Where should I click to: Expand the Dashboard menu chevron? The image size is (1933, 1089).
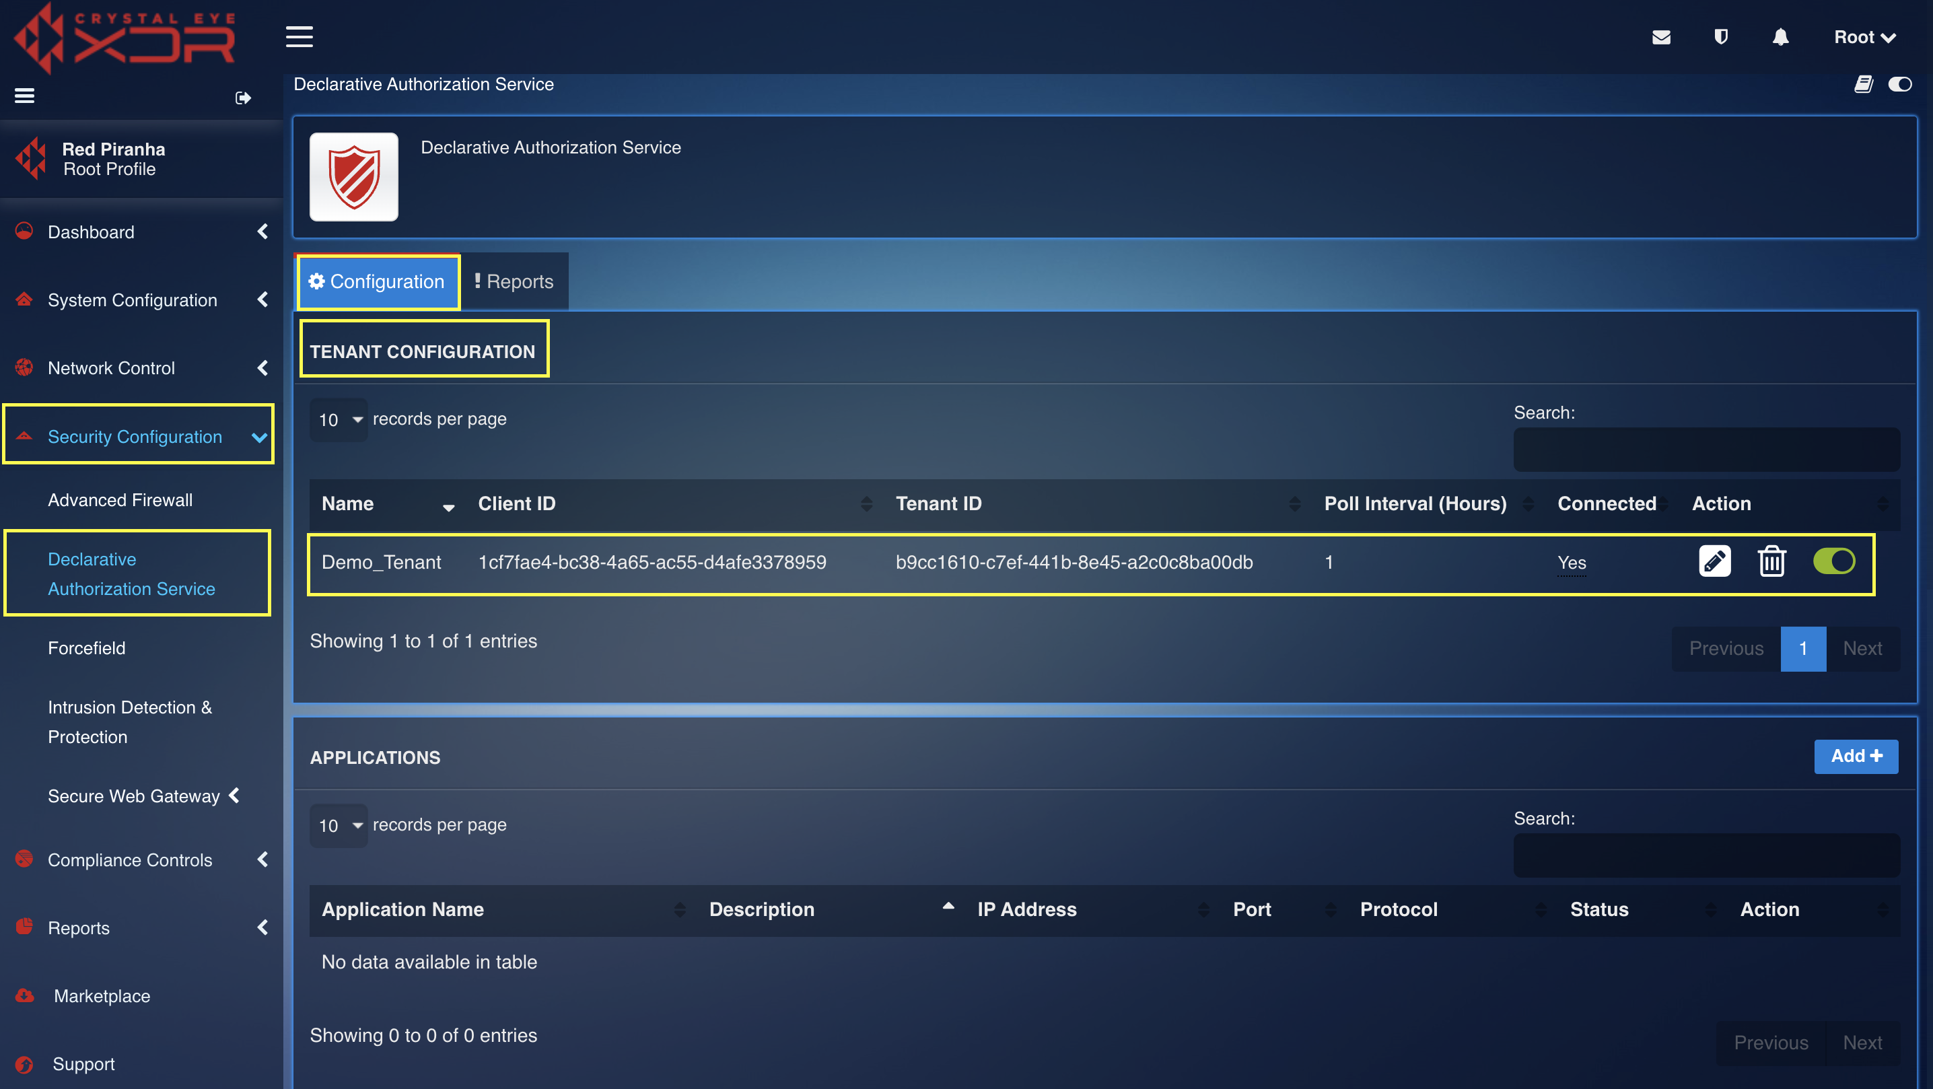pos(262,231)
